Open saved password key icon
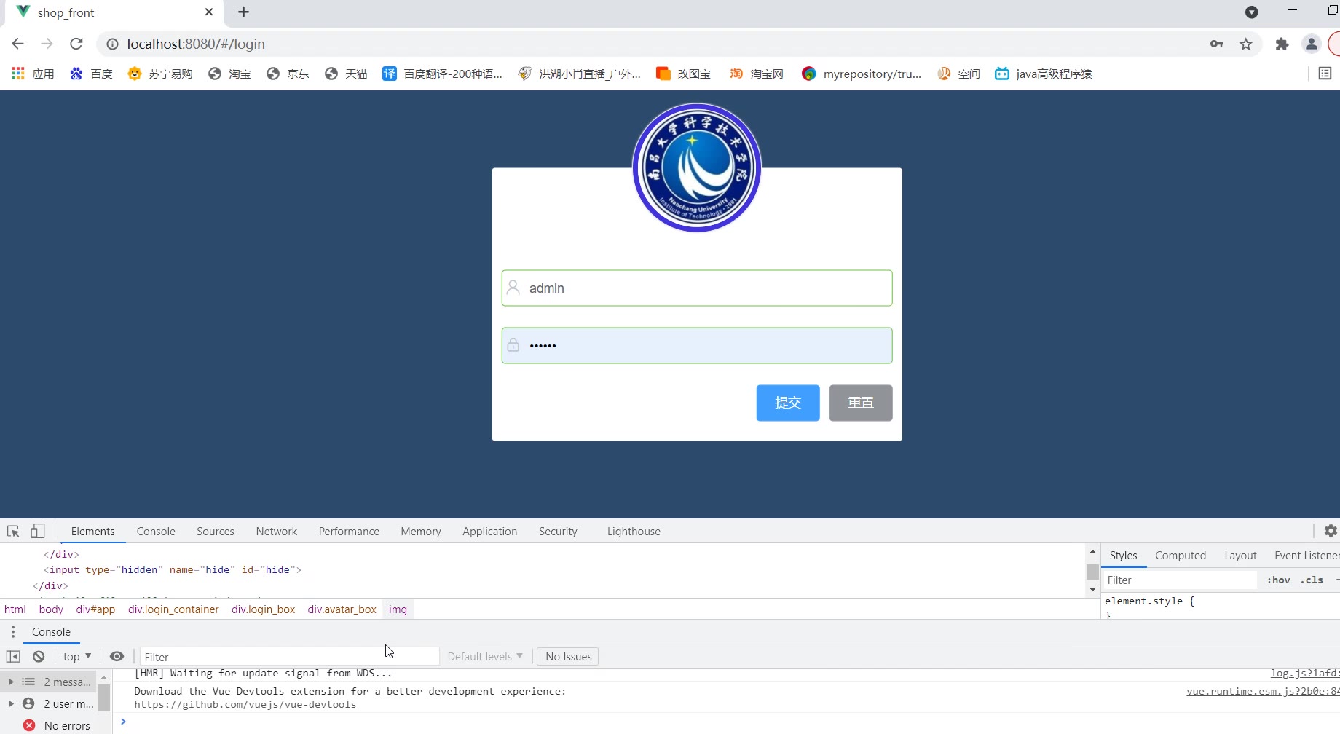The image size is (1340, 734). click(1217, 44)
